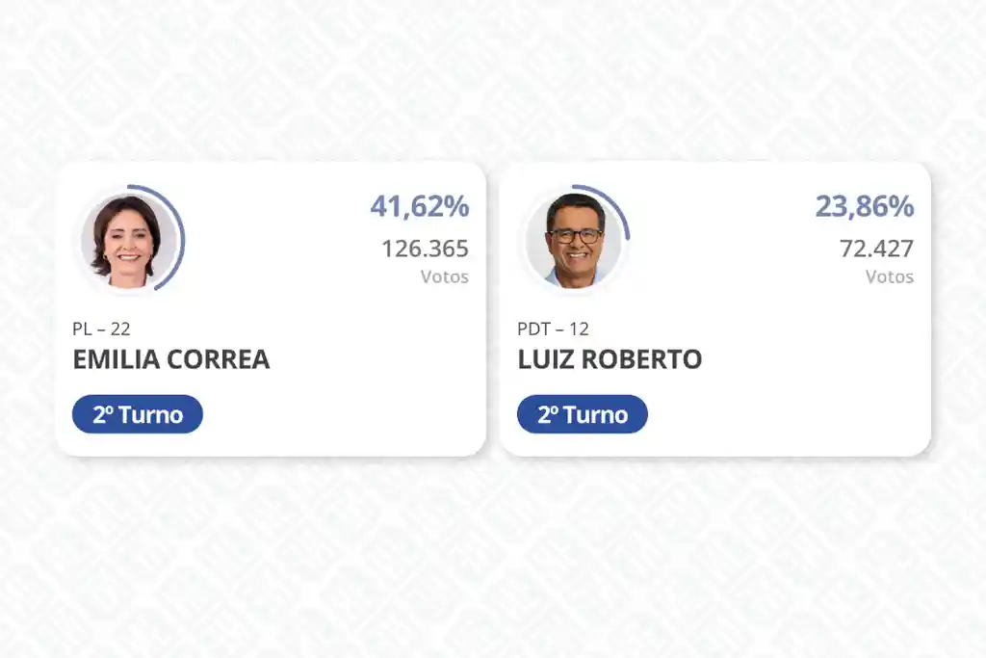Click the LUIZ ROBERTO name heading
Viewport: 986px width, 658px height.
point(610,359)
